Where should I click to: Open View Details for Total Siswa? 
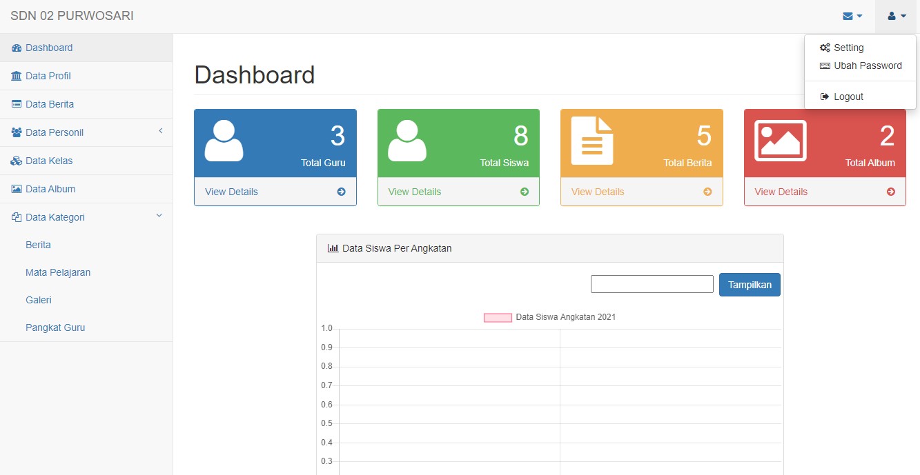point(415,192)
